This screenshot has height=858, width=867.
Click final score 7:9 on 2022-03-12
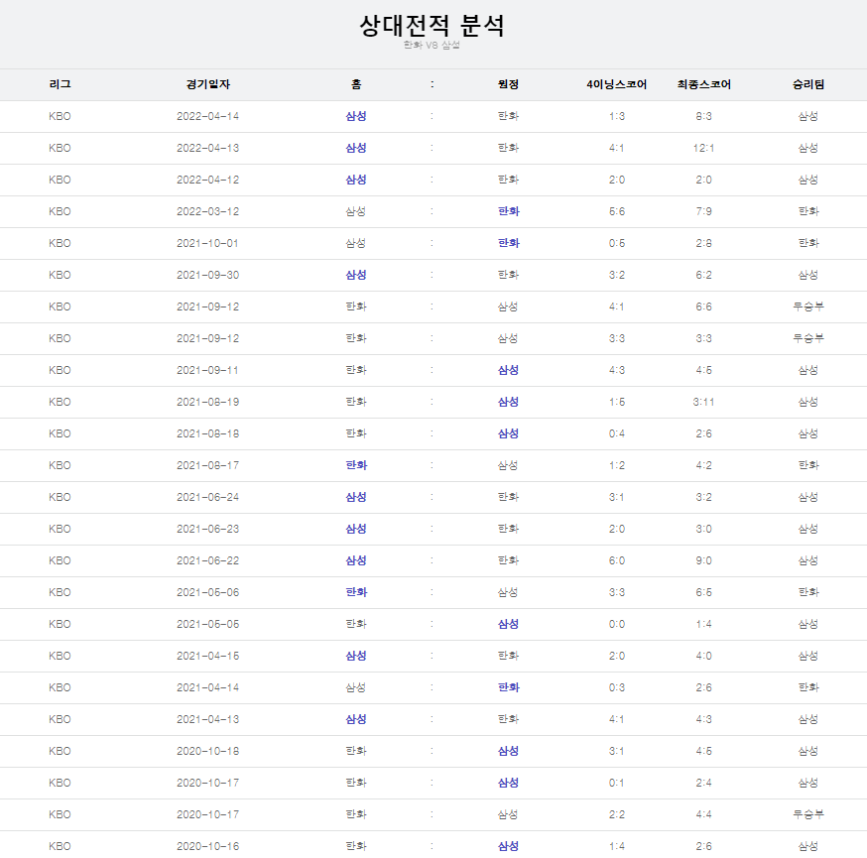(x=704, y=211)
